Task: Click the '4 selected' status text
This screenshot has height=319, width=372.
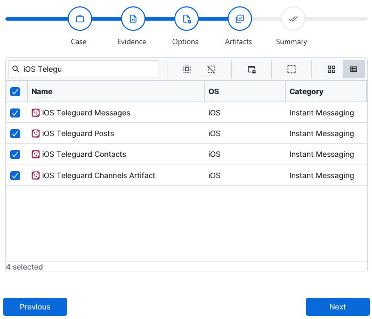Action: click(25, 267)
